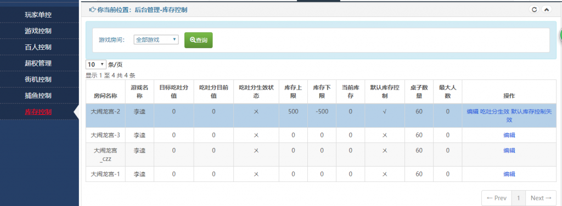Click the refresh icon in the panel header

click(x=534, y=10)
